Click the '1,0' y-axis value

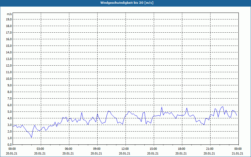point(10,138)
